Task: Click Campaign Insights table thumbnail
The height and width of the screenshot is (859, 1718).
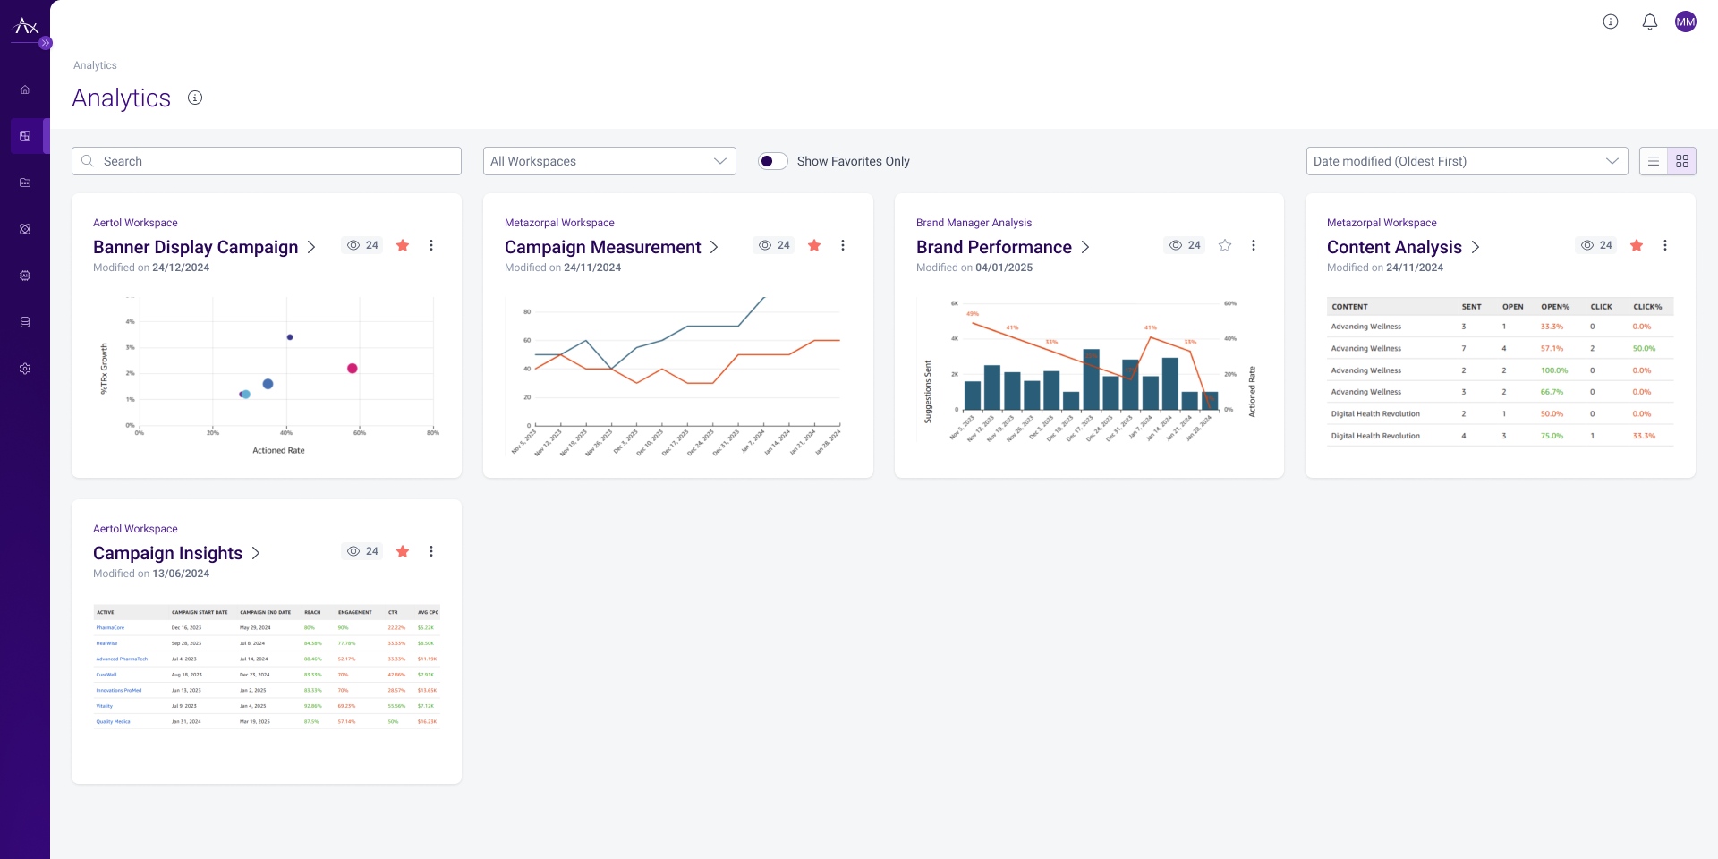Action: tap(267, 667)
